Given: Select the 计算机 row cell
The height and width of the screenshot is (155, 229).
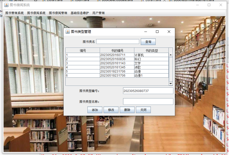Looking at the screenshot, I should [152, 55].
